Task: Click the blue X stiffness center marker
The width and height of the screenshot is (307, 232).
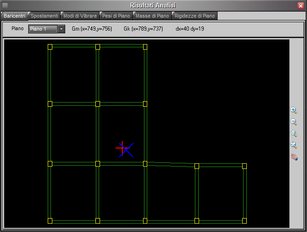Action: (126, 150)
